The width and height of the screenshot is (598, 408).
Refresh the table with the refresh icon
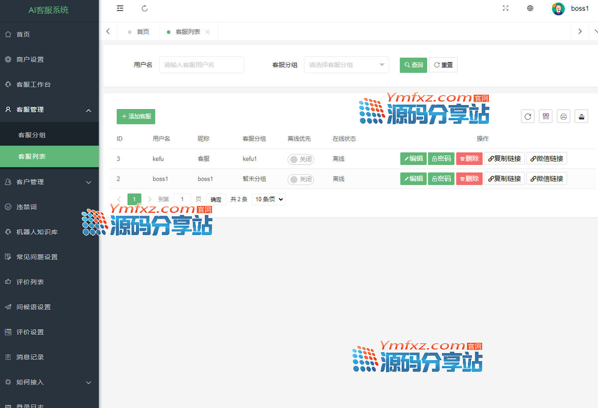click(528, 117)
